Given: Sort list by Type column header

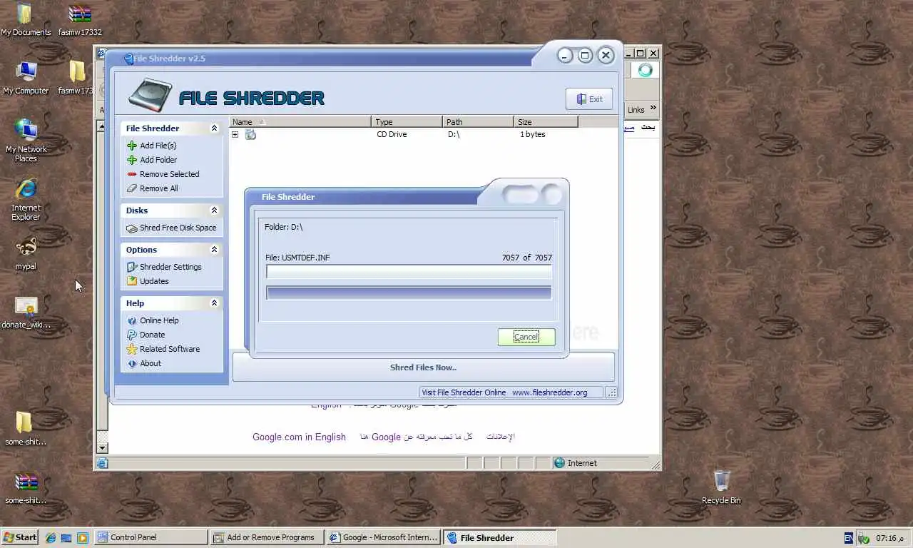Looking at the screenshot, I should [x=407, y=122].
